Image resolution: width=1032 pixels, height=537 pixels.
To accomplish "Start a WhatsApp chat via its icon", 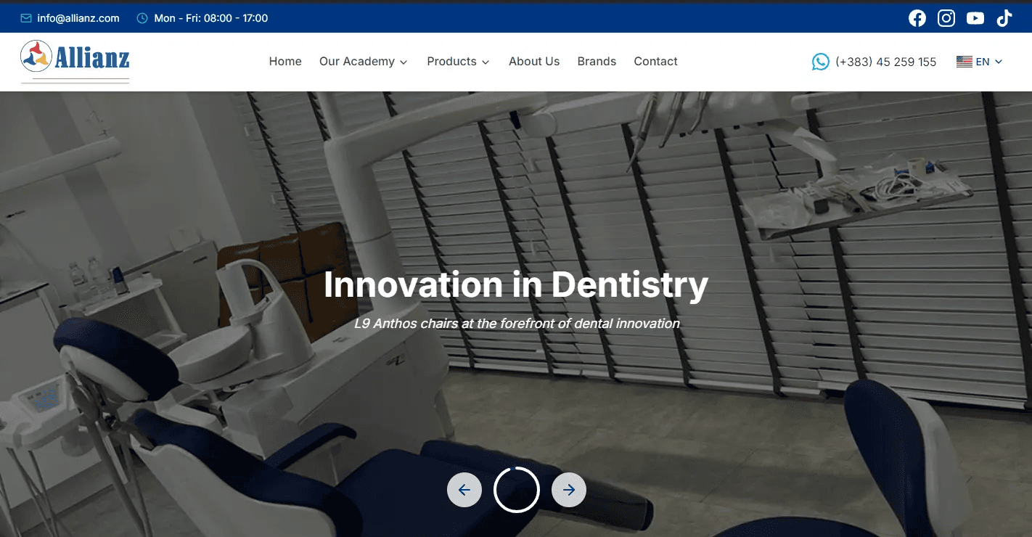I will coord(821,62).
